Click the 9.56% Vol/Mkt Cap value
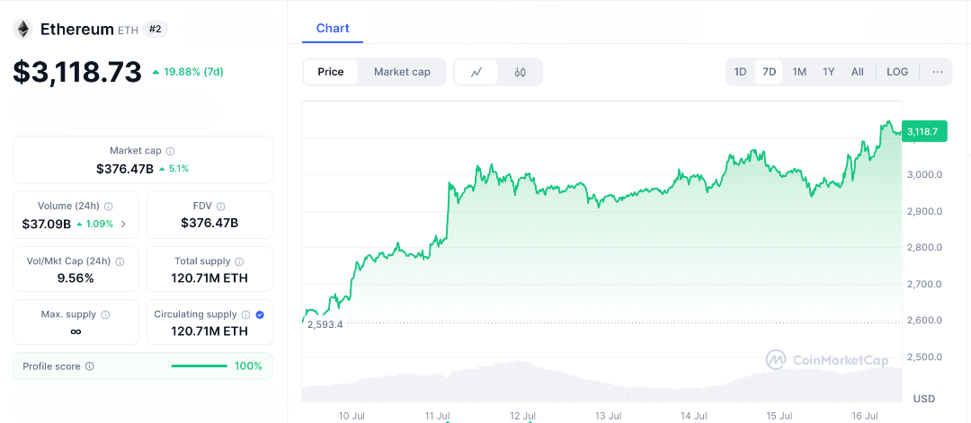This screenshot has width=971, height=423. click(x=76, y=278)
